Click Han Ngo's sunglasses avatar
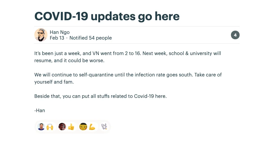This screenshot has width=259, height=155. tap(41, 35)
